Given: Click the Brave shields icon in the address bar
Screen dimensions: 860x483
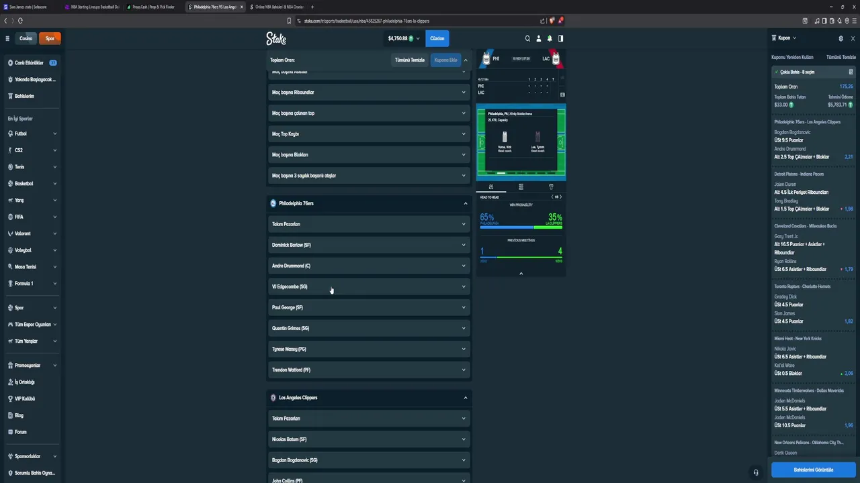Looking at the screenshot, I should [x=552, y=21].
